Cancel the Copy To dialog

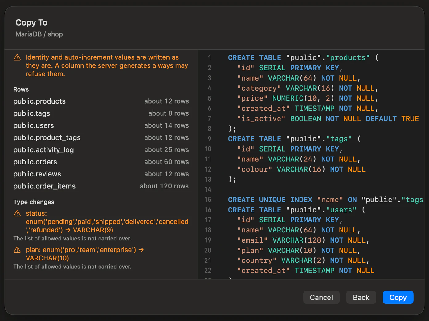tap(321, 297)
